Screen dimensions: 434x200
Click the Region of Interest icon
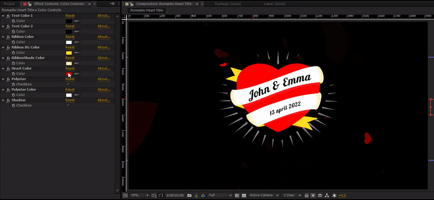237,195
